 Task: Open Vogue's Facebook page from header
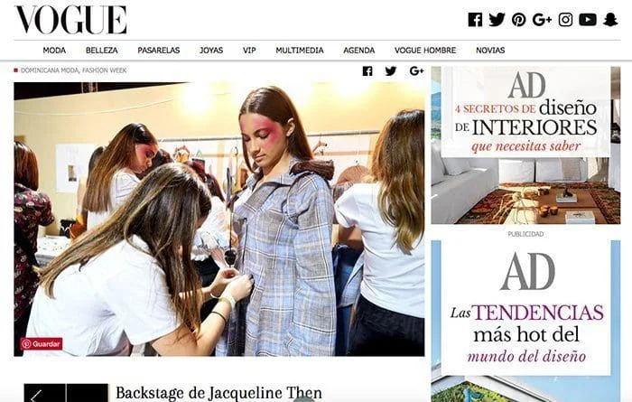coord(475,19)
